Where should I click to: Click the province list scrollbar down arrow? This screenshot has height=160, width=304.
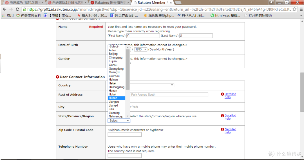pos(128,116)
